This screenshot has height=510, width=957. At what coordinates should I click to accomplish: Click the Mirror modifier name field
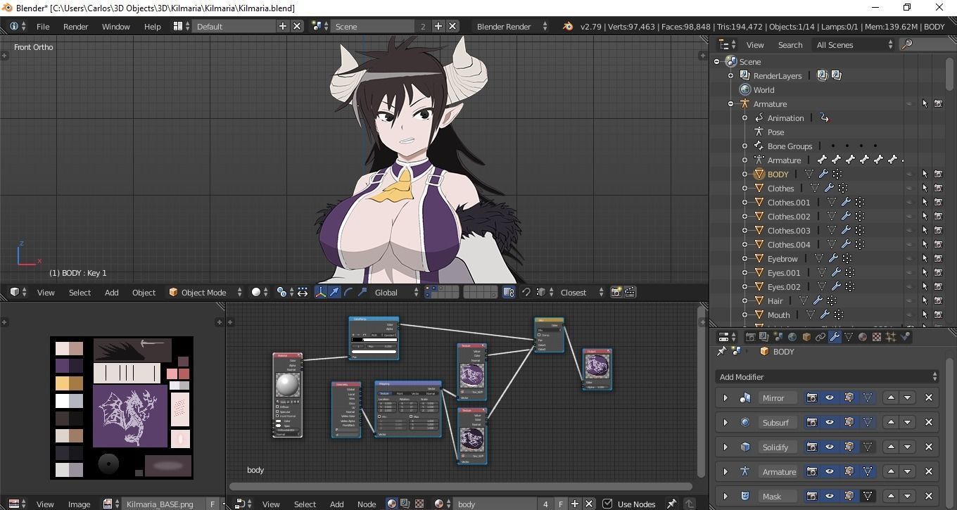(780, 397)
